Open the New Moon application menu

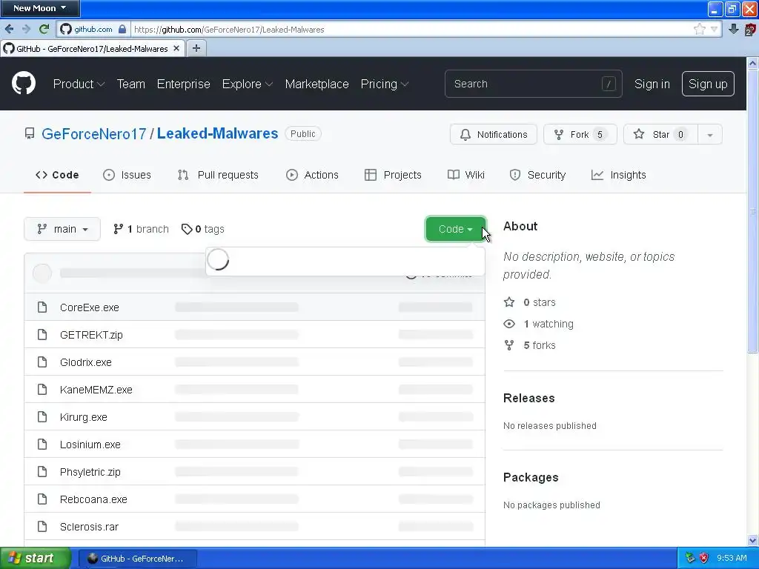click(40, 7)
